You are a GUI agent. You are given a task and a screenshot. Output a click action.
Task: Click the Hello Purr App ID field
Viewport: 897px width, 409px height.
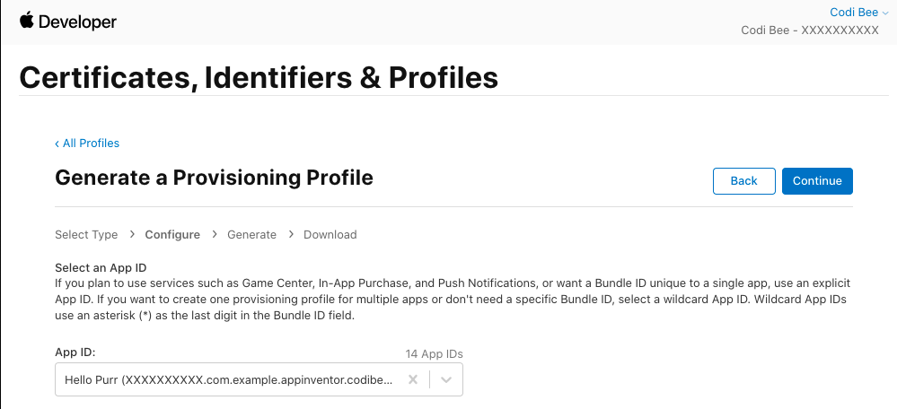(x=228, y=379)
